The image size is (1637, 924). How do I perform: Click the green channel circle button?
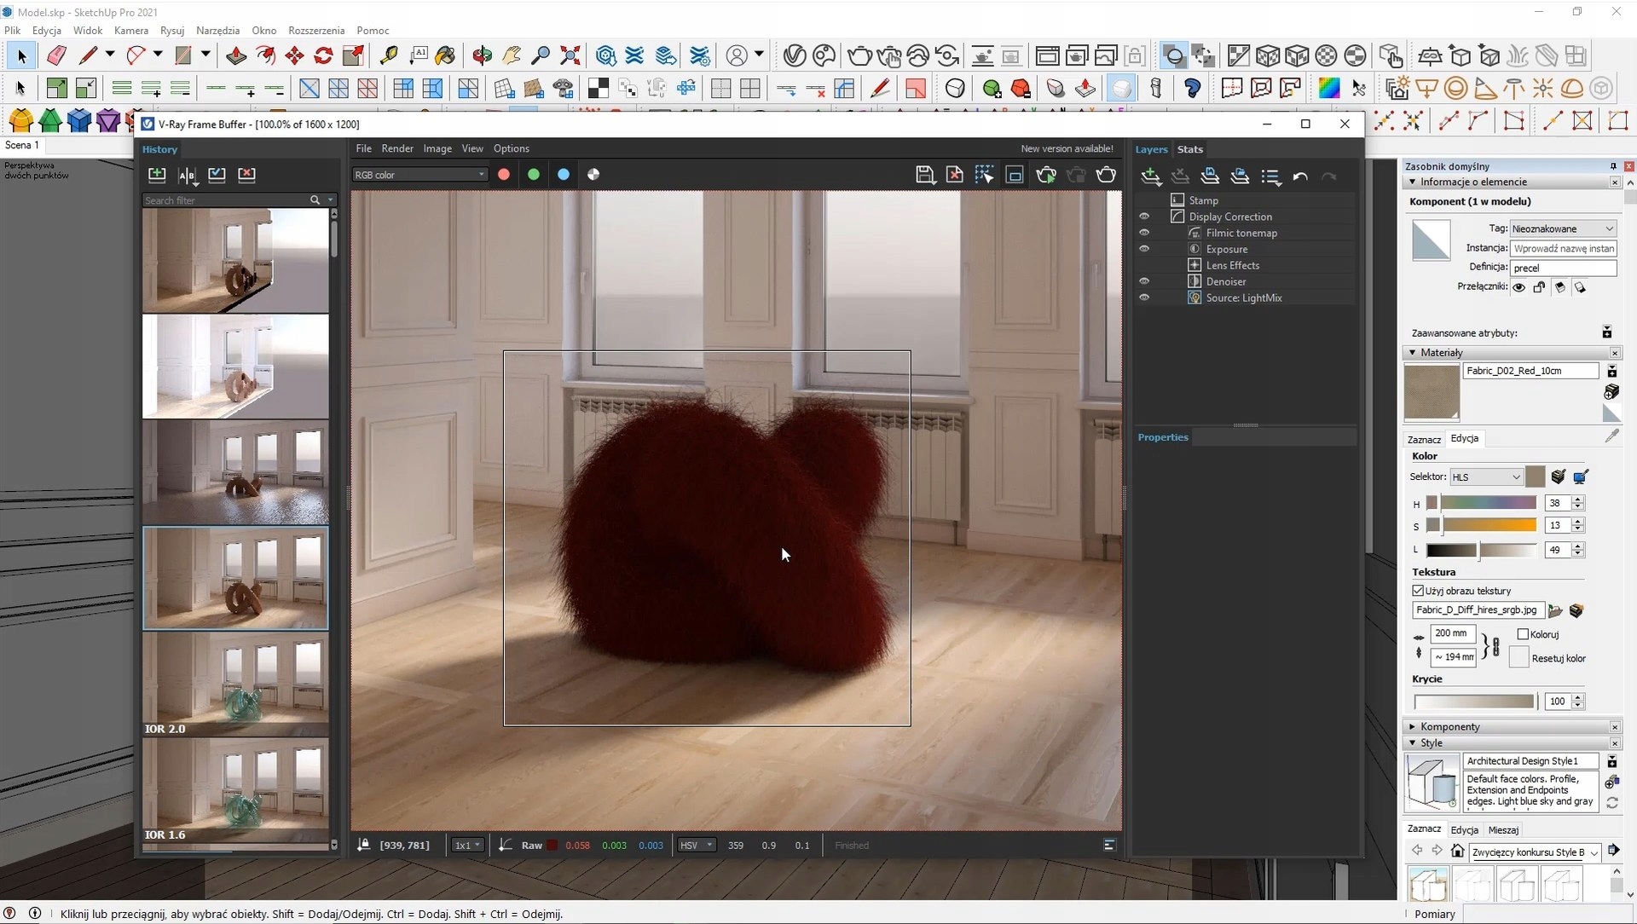[x=534, y=175]
